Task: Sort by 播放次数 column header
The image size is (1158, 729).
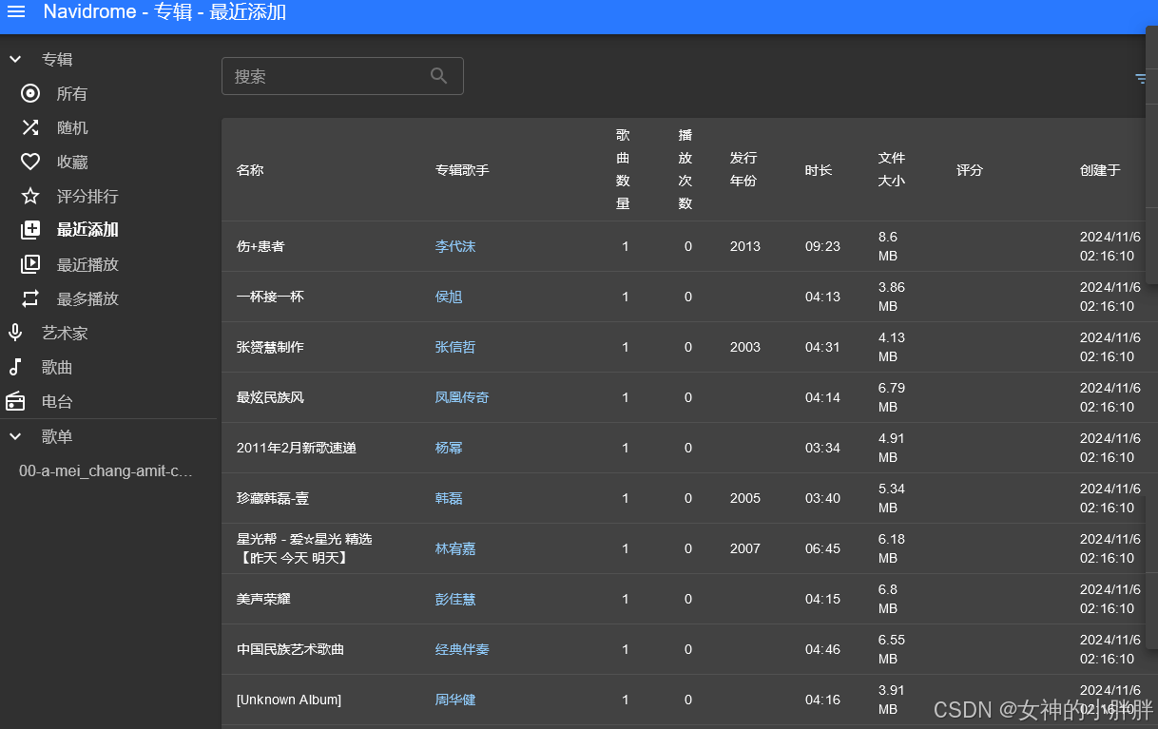Action: (x=685, y=169)
